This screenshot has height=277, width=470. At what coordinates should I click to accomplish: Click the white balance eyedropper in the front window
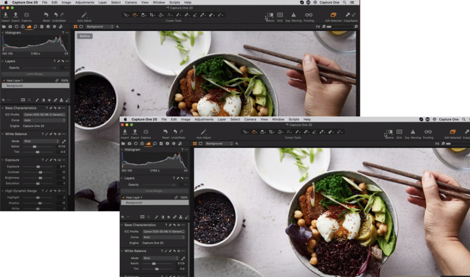click(183, 258)
